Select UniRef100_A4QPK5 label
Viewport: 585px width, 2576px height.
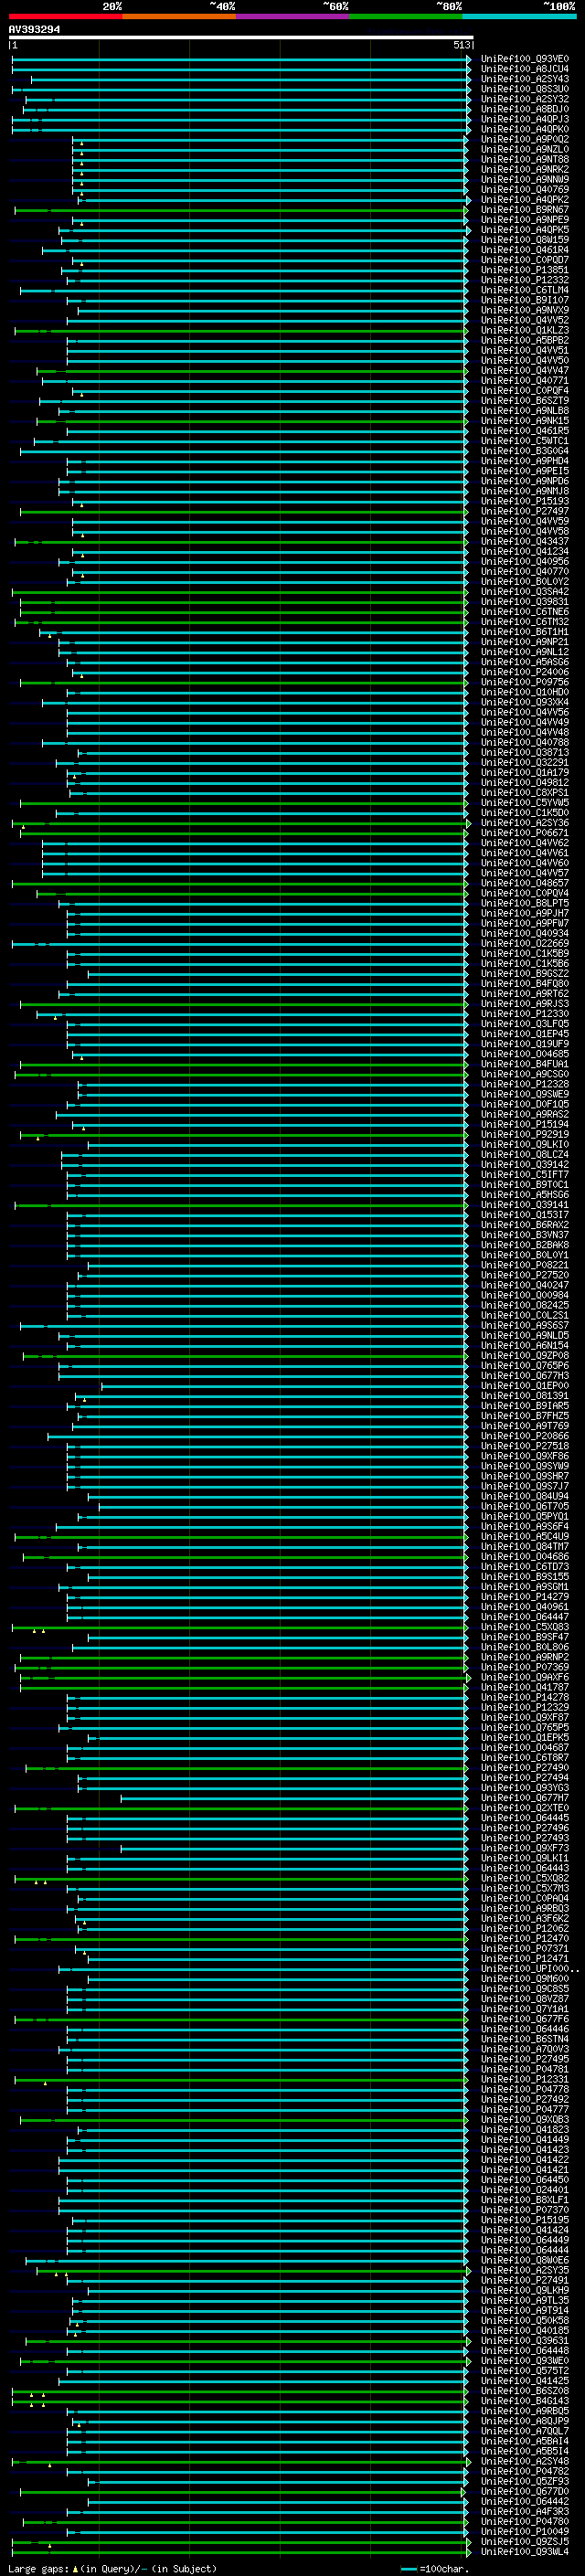coord(525,230)
